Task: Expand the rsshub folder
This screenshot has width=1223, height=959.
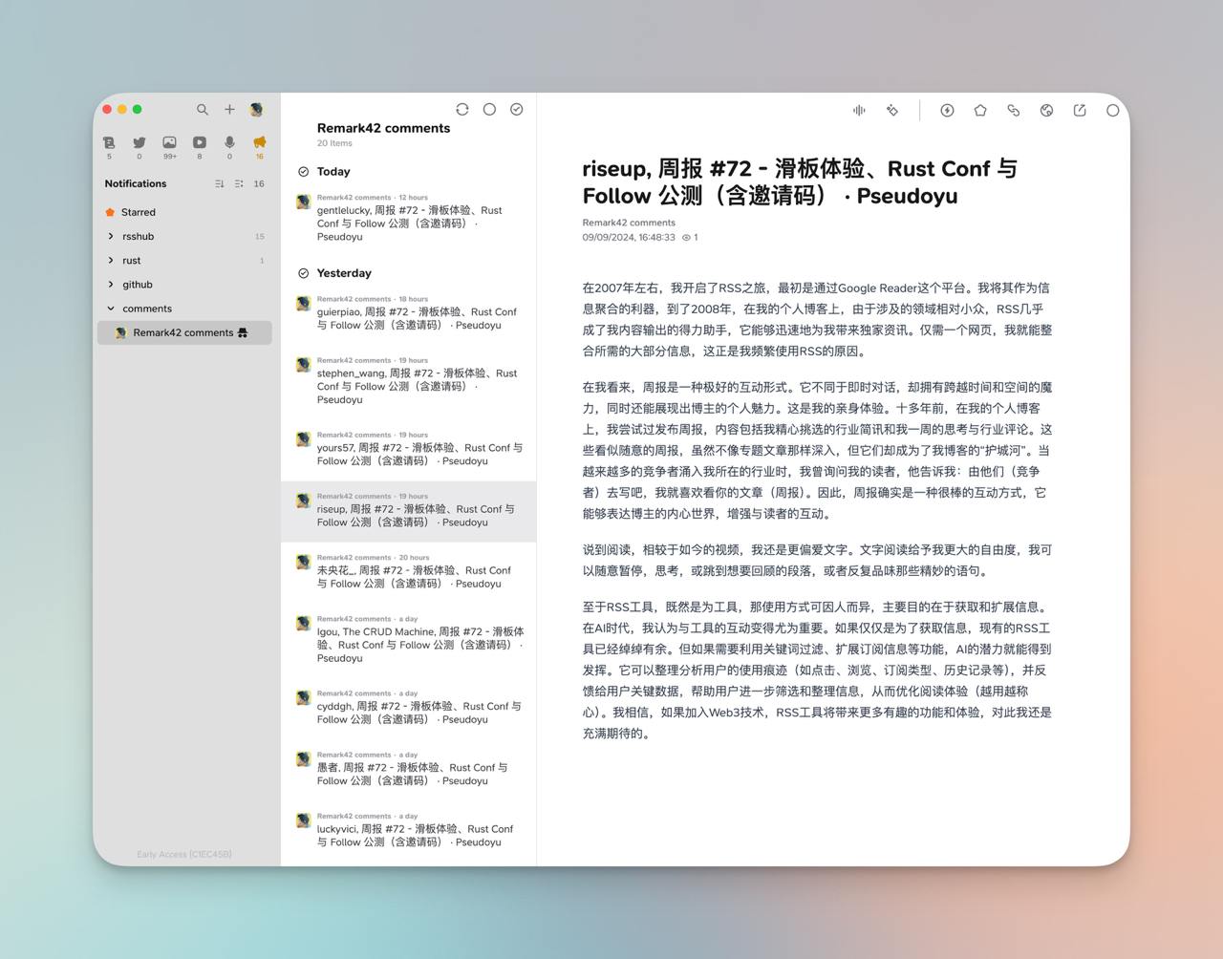Action: coord(111,236)
